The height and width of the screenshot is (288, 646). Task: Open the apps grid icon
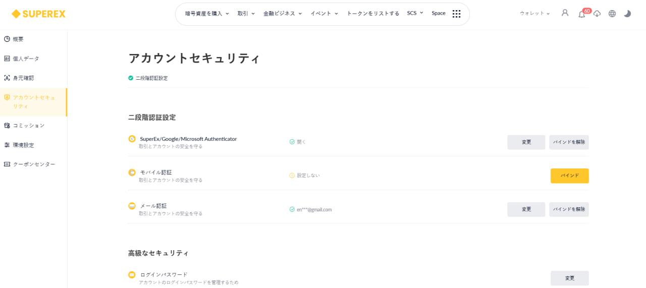point(456,14)
